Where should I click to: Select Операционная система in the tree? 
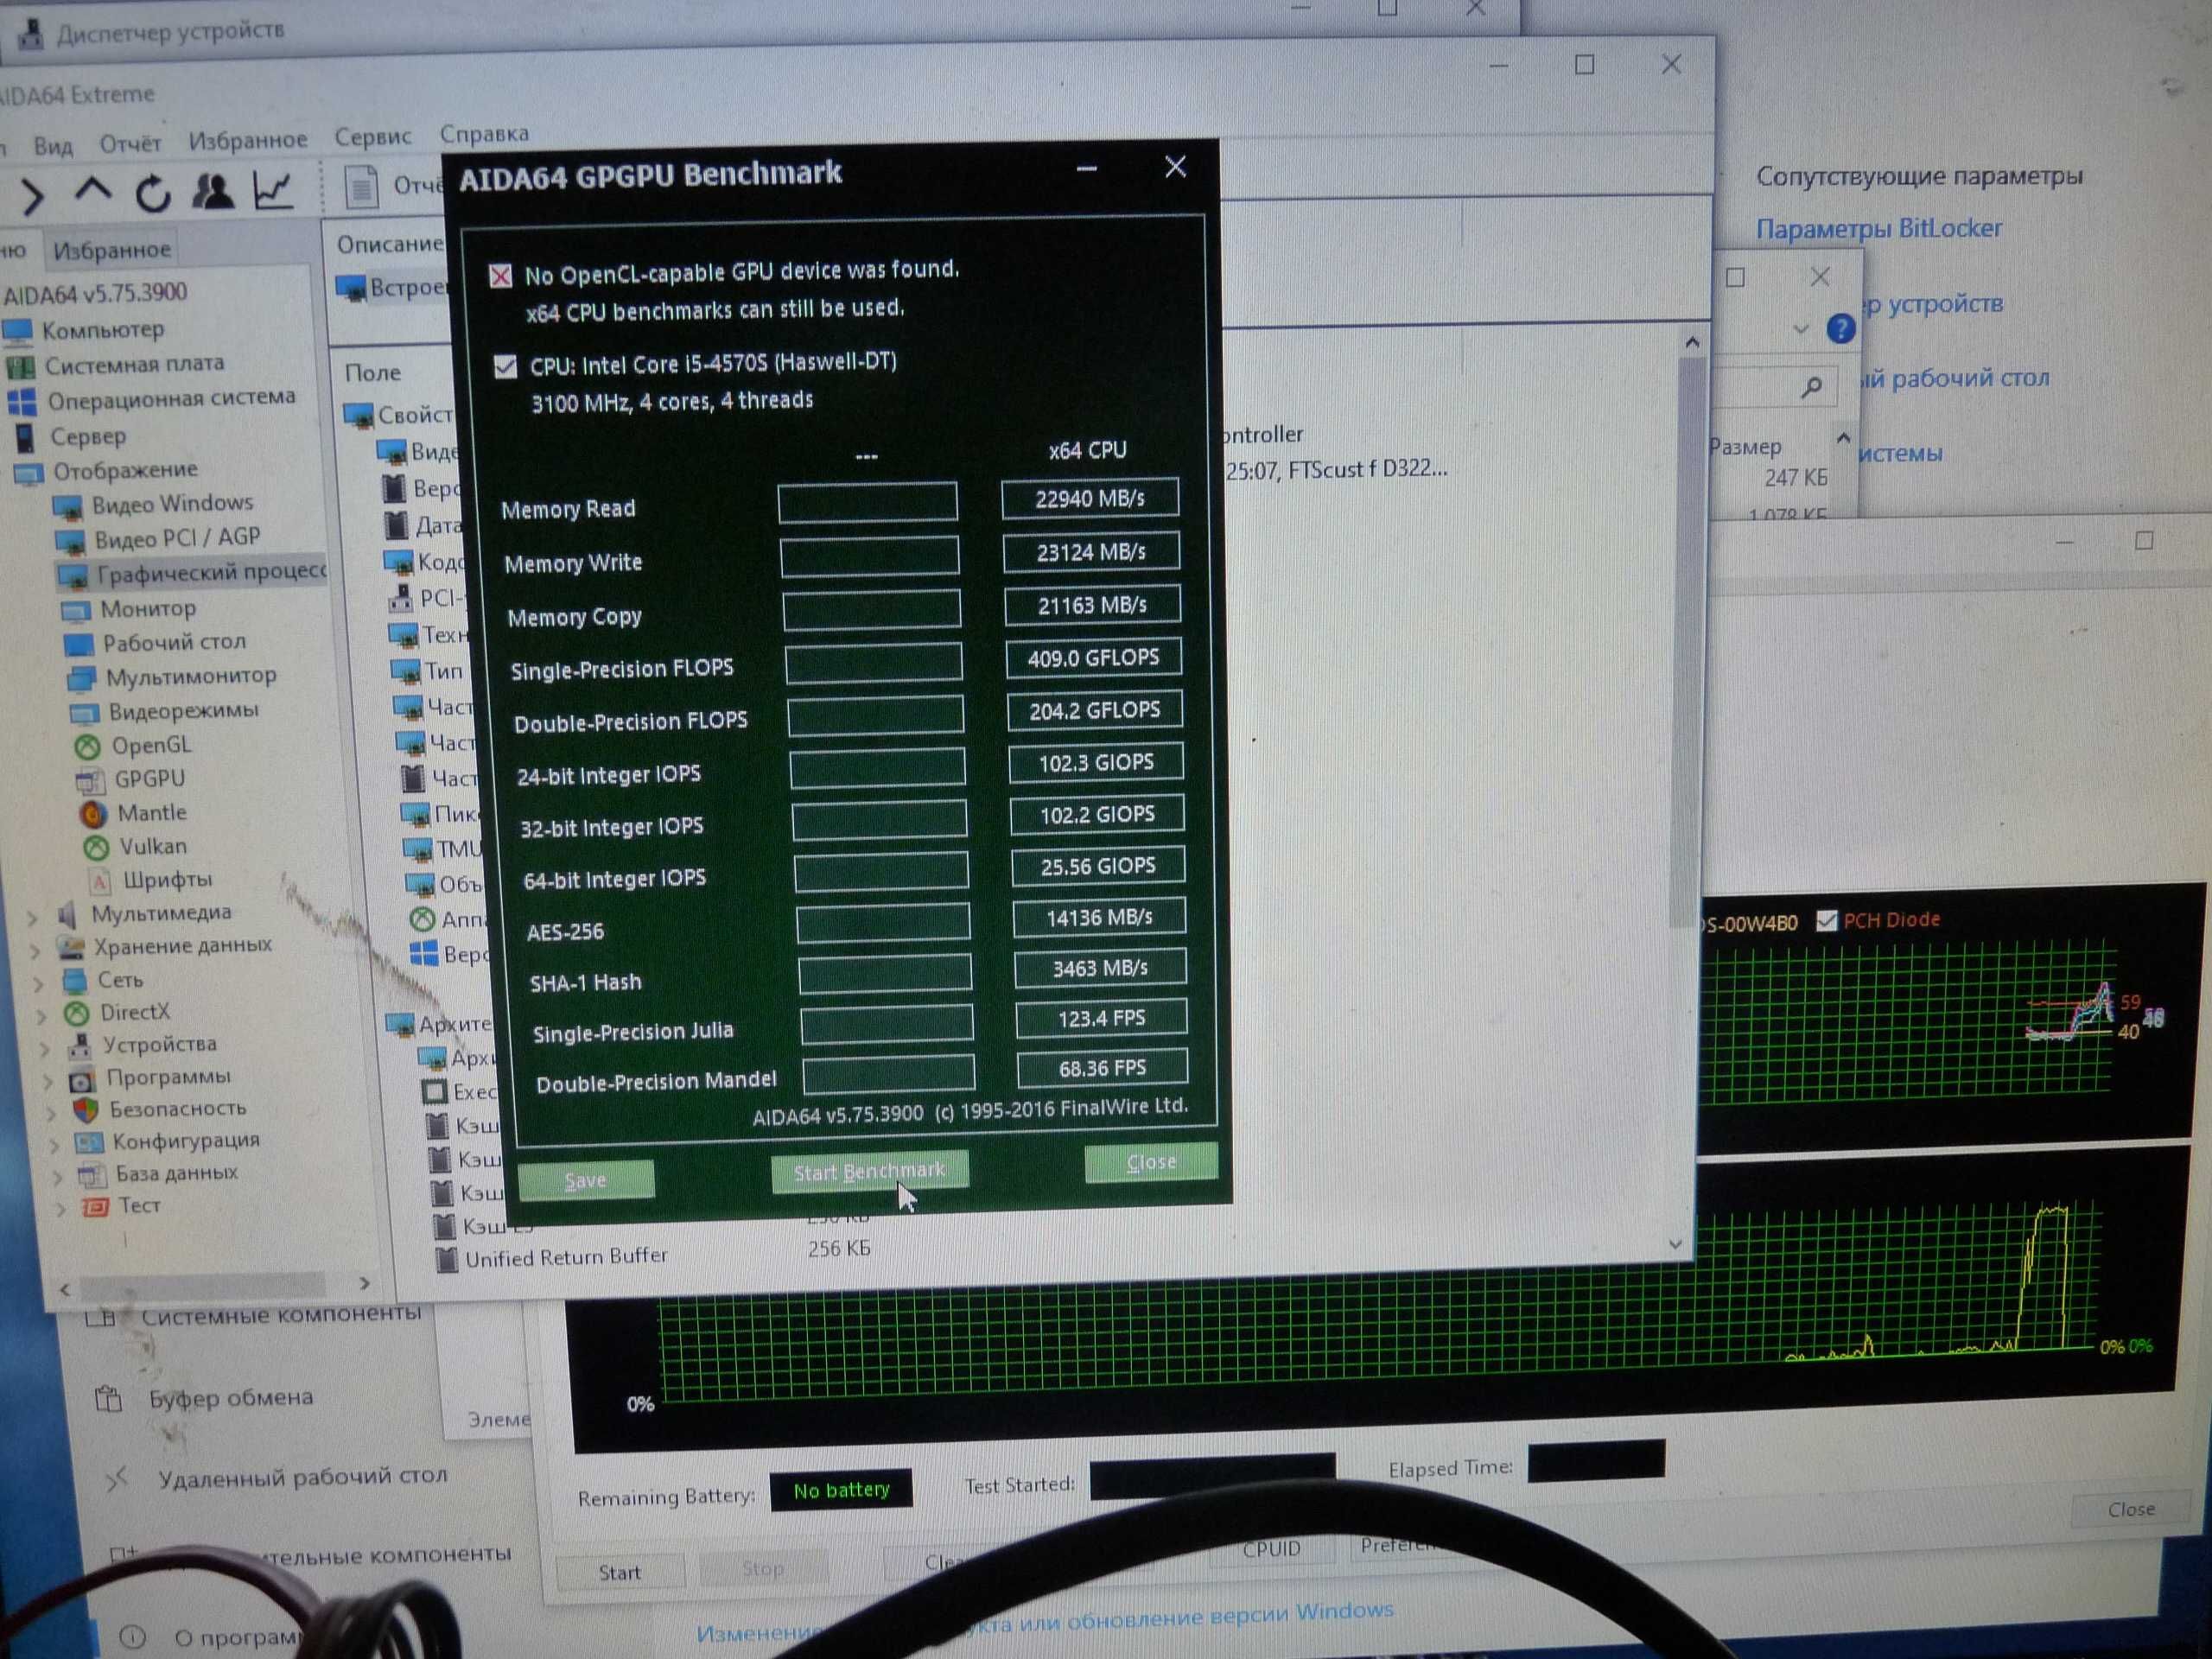(x=171, y=399)
